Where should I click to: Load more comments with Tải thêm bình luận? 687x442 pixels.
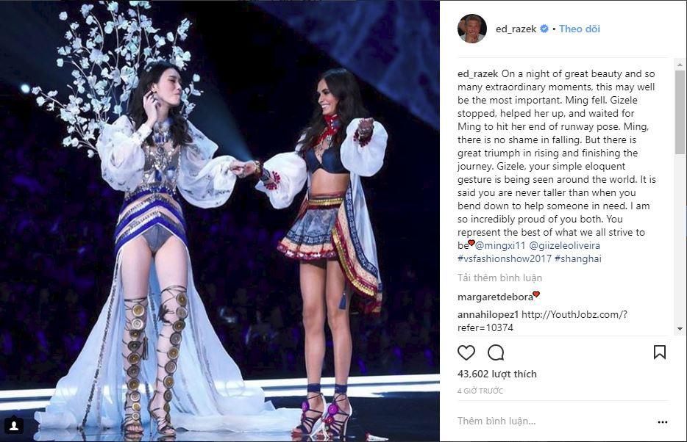pos(499,278)
